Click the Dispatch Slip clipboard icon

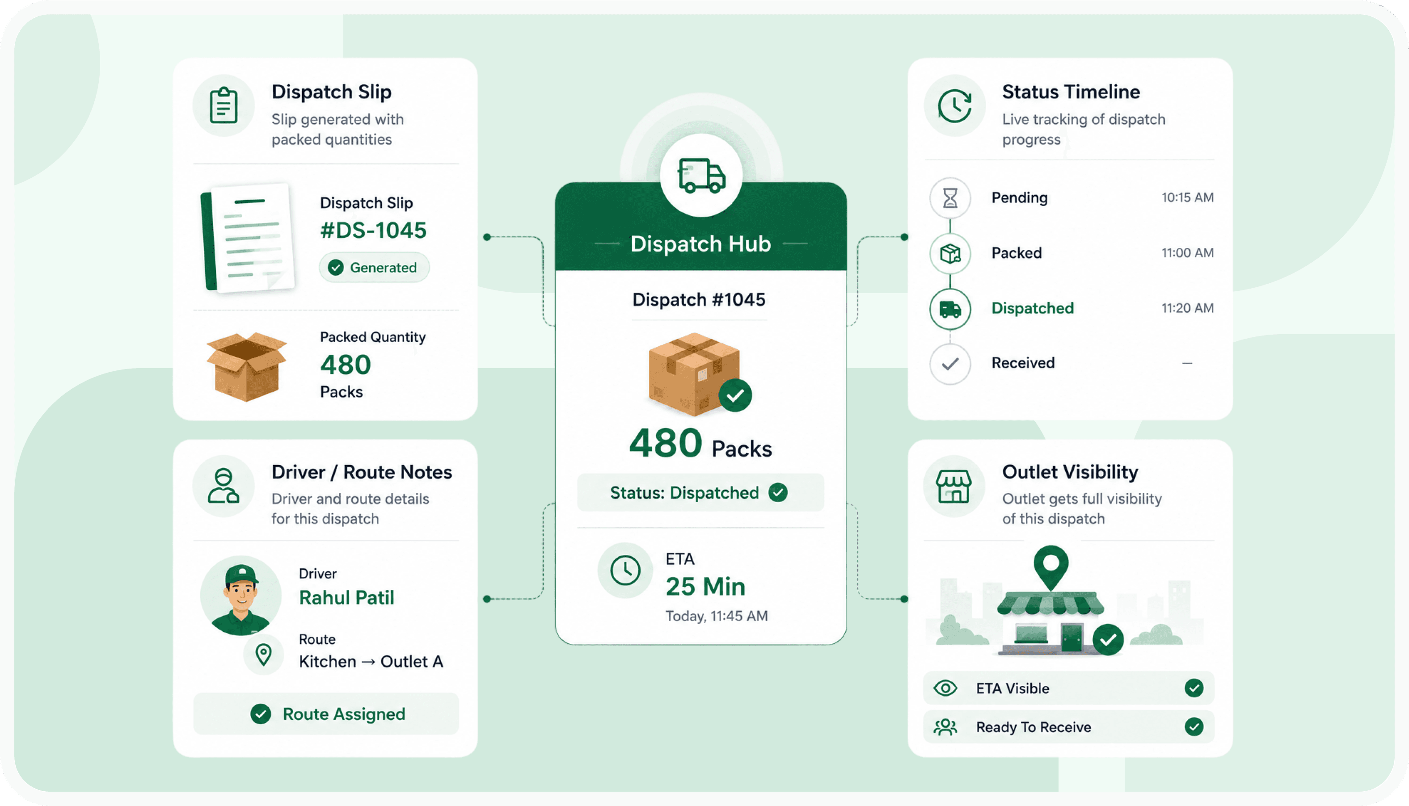[x=224, y=105]
